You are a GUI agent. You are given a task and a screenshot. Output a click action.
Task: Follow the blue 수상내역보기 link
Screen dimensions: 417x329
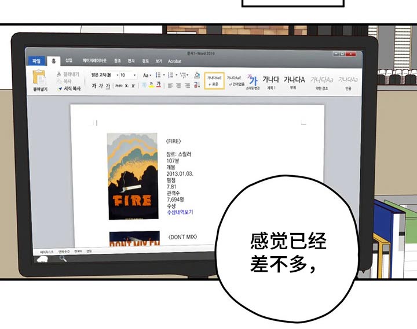click(180, 212)
